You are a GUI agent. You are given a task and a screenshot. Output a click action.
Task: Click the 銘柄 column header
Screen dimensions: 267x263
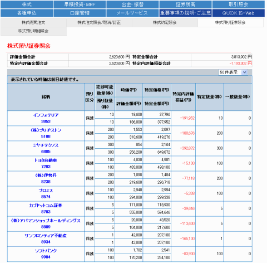tap(46, 97)
